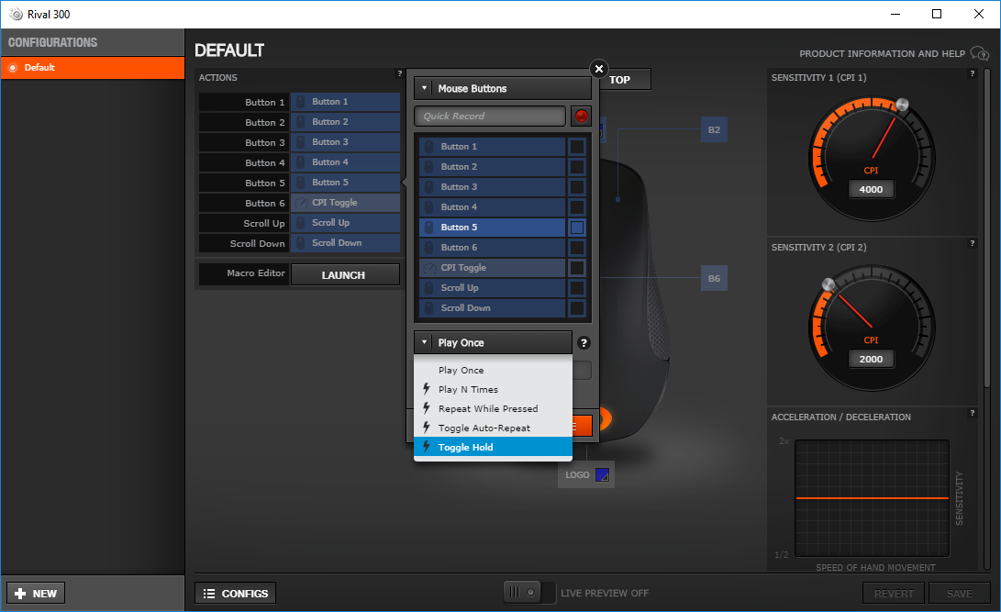Tick the Scroll Up checkbox in list
This screenshot has height=612, width=1001.
[577, 288]
